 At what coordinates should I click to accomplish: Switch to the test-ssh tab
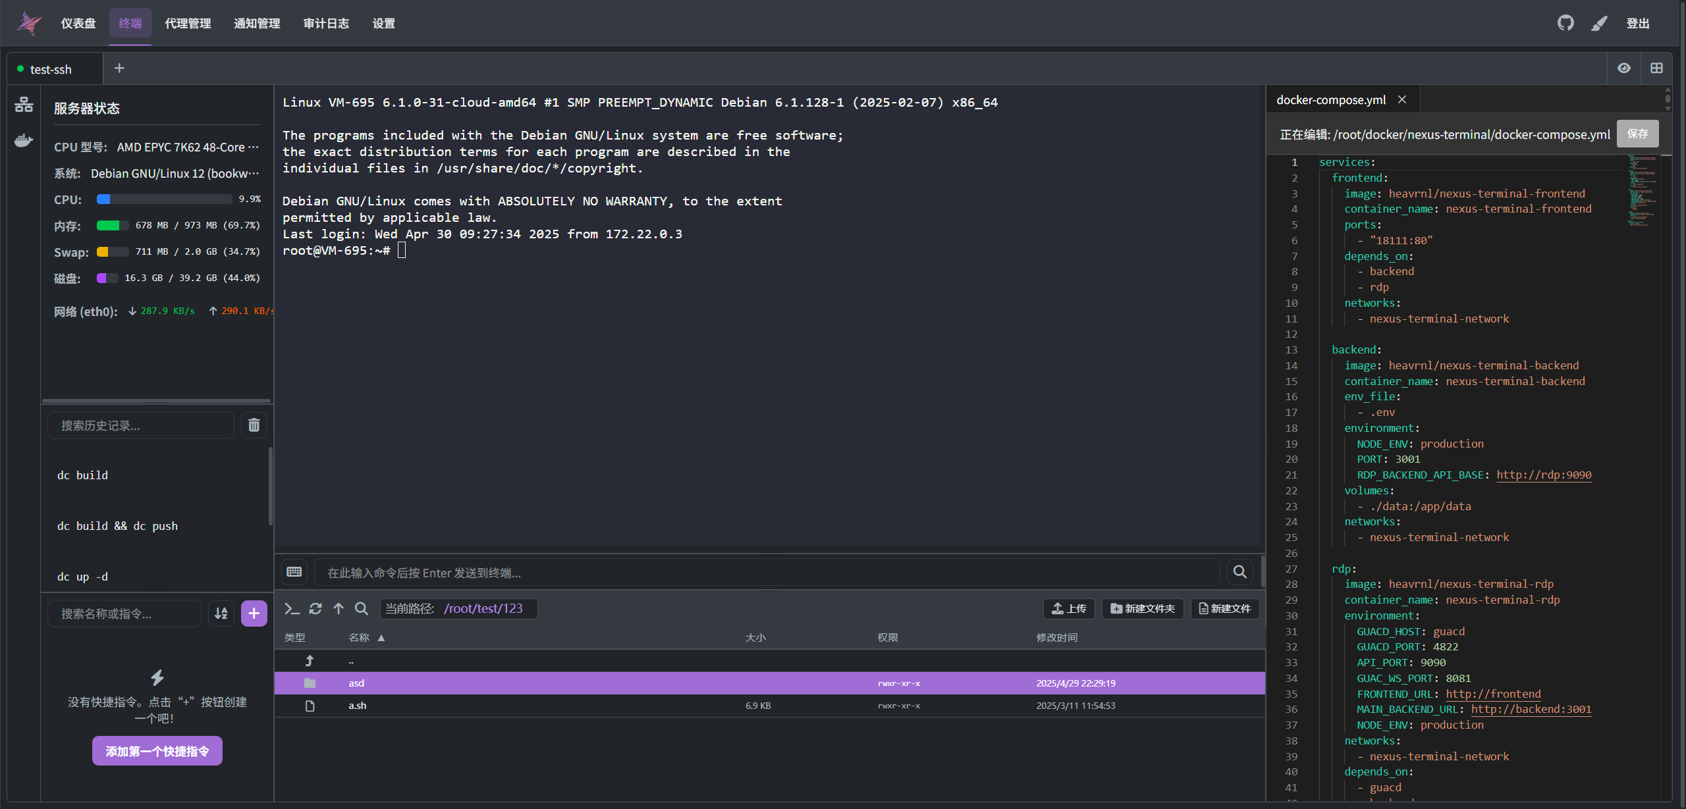51,69
